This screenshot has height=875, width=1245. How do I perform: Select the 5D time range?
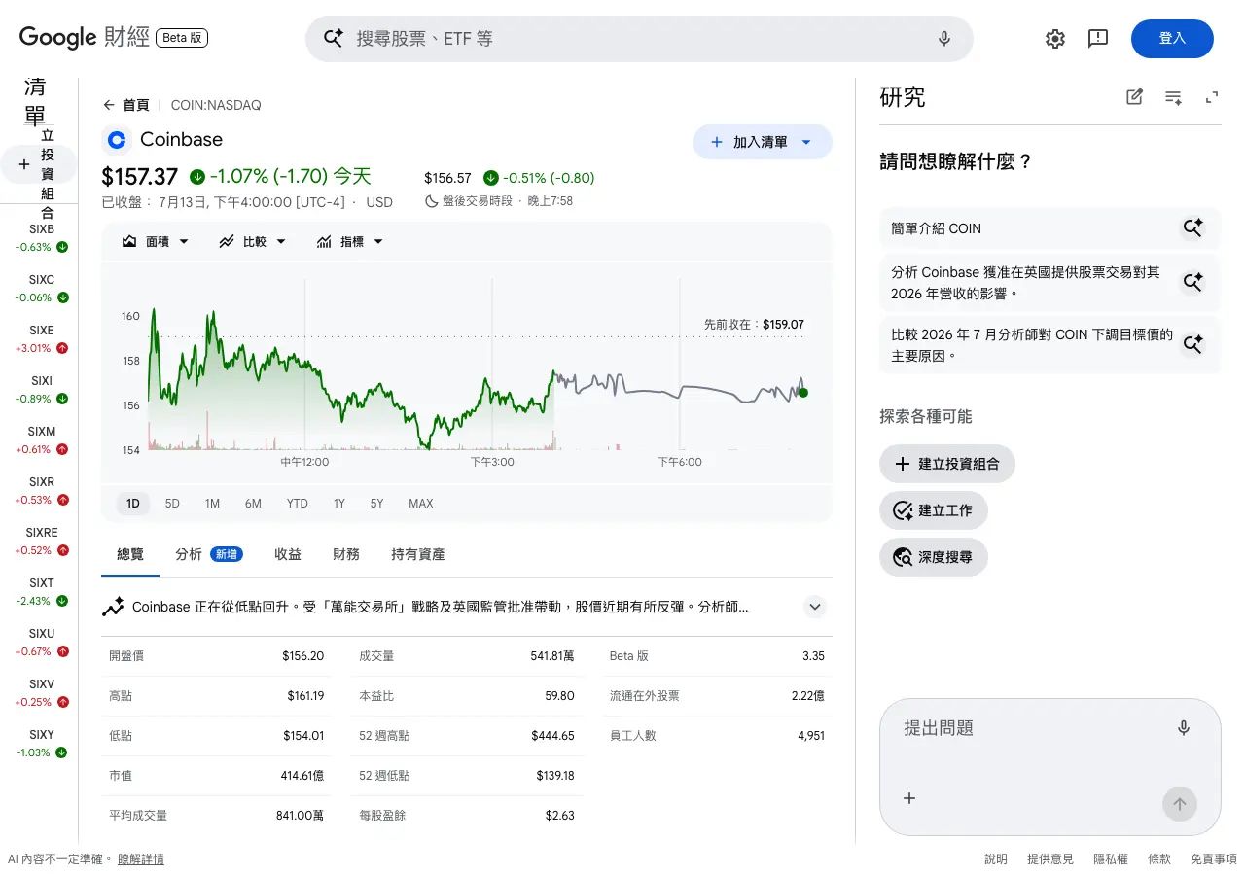click(172, 504)
